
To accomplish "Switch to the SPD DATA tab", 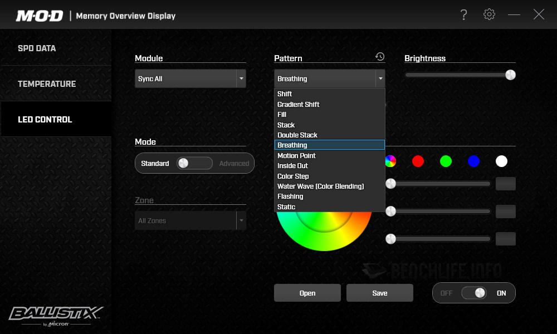I will (37, 48).
